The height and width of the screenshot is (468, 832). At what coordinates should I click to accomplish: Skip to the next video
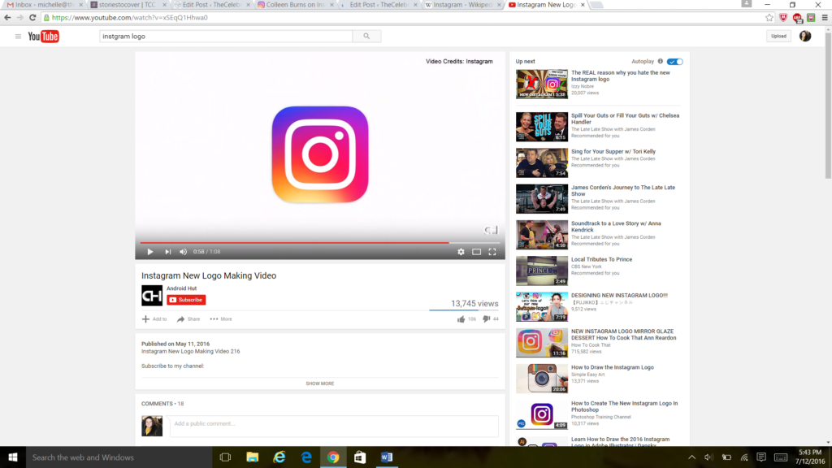167,252
